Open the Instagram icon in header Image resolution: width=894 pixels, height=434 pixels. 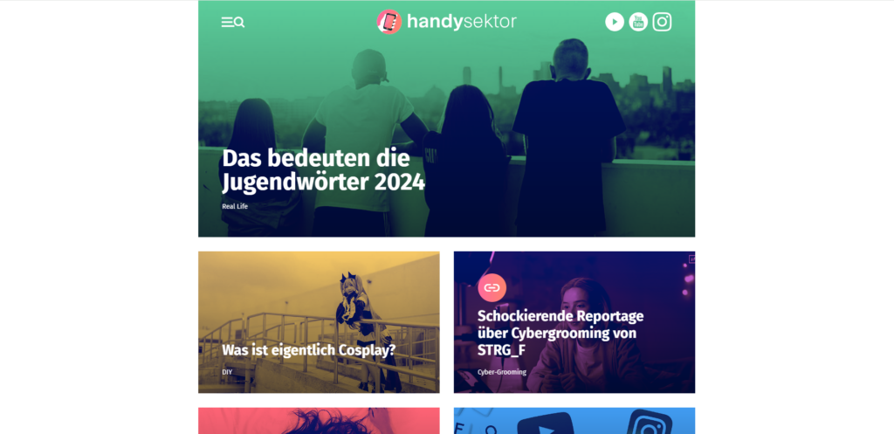coord(662,22)
